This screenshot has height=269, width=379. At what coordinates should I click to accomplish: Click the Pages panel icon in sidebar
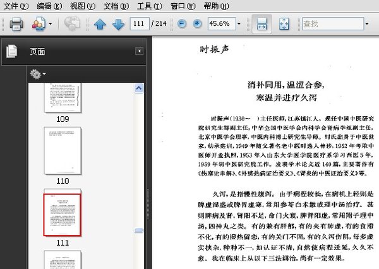click(x=11, y=52)
